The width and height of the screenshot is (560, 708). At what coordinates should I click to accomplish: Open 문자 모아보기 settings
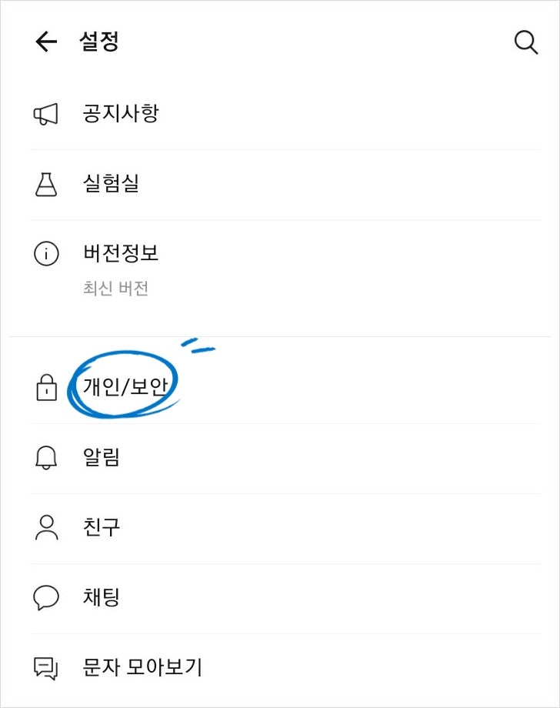285,668
